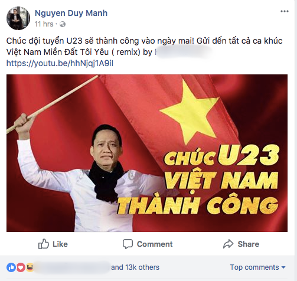Click the Share button label
The image size is (297, 281).
click(x=249, y=244)
